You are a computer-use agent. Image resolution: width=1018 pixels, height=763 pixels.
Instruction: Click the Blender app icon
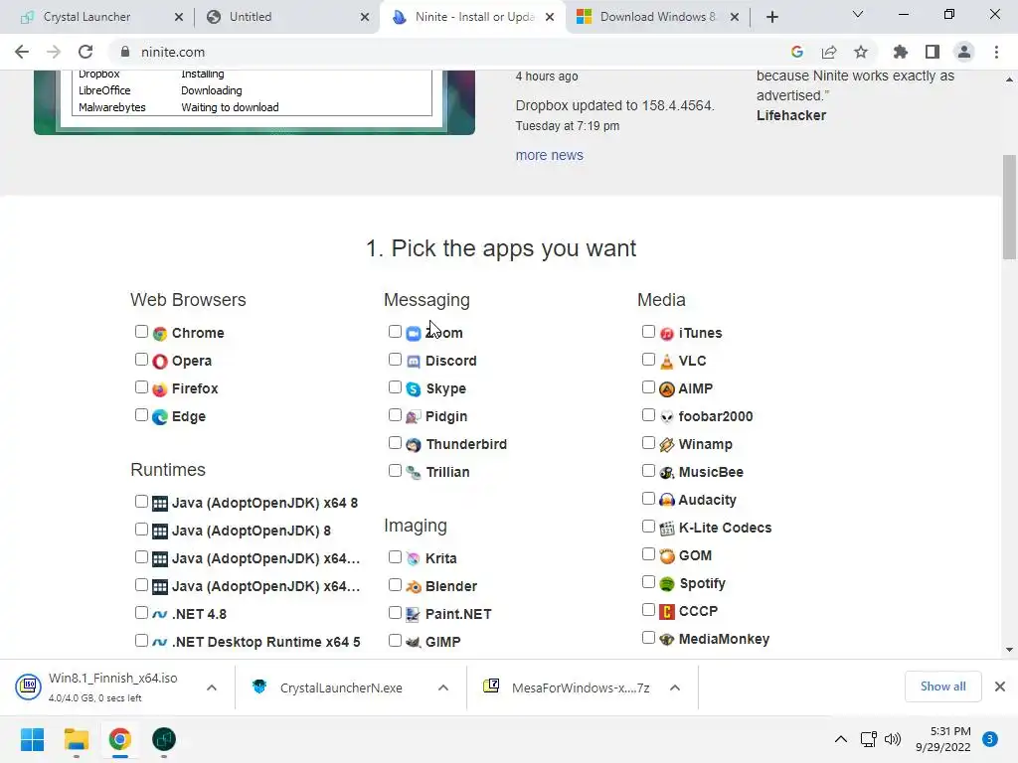(x=414, y=587)
